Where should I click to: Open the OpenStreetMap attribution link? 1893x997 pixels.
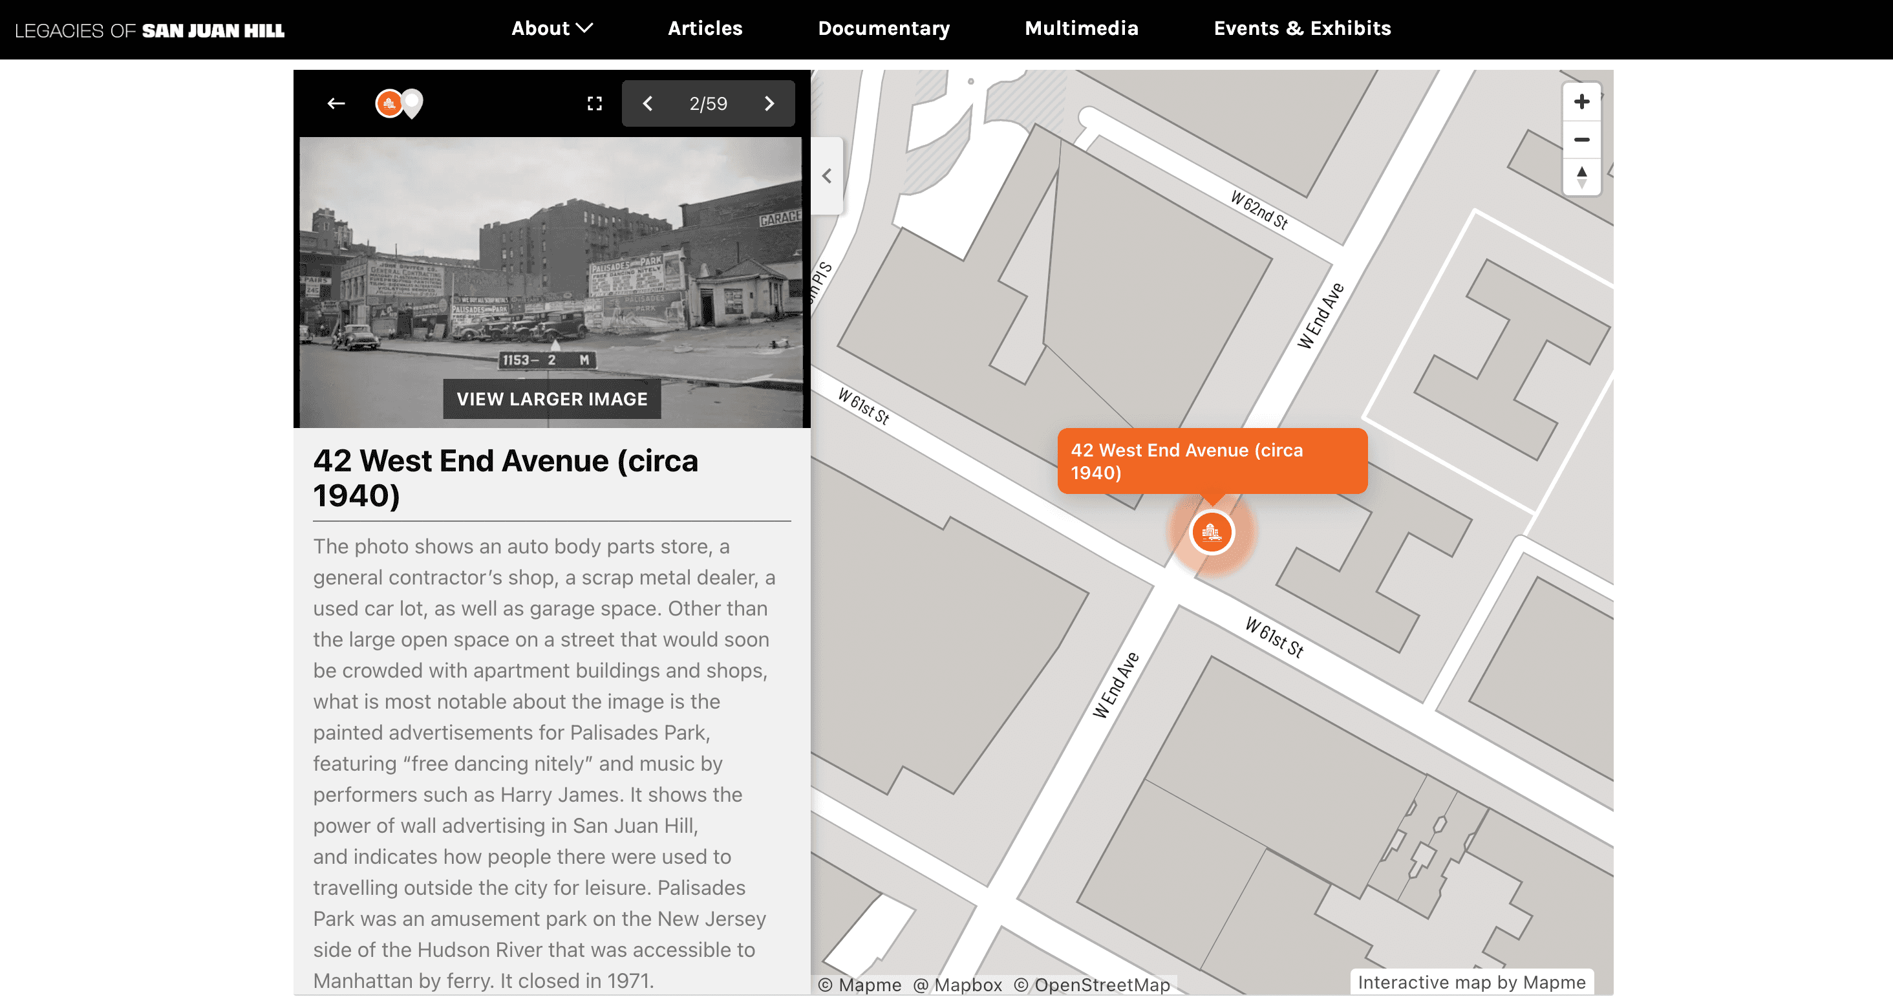point(1092,985)
